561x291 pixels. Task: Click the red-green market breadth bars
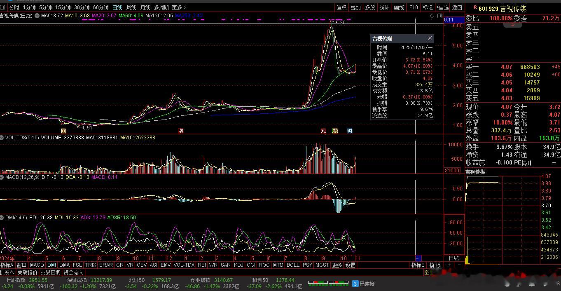pyautogui.click(x=328, y=284)
